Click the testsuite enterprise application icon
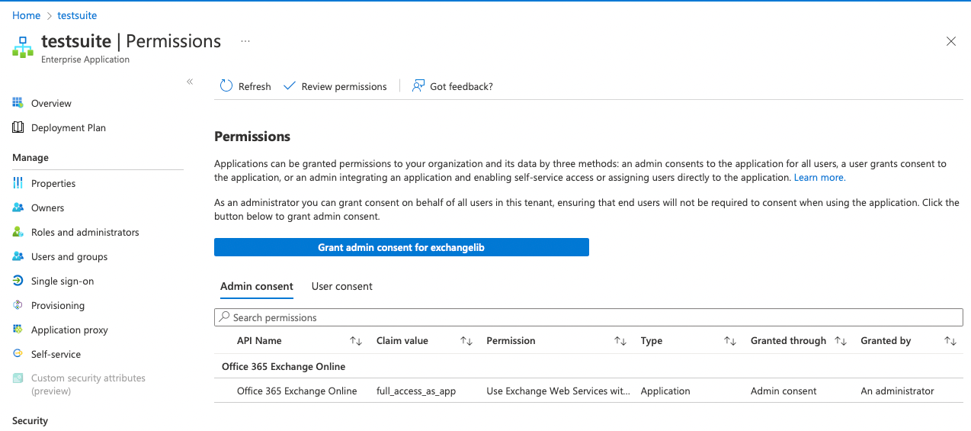The image size is (971, 431). 23,47
